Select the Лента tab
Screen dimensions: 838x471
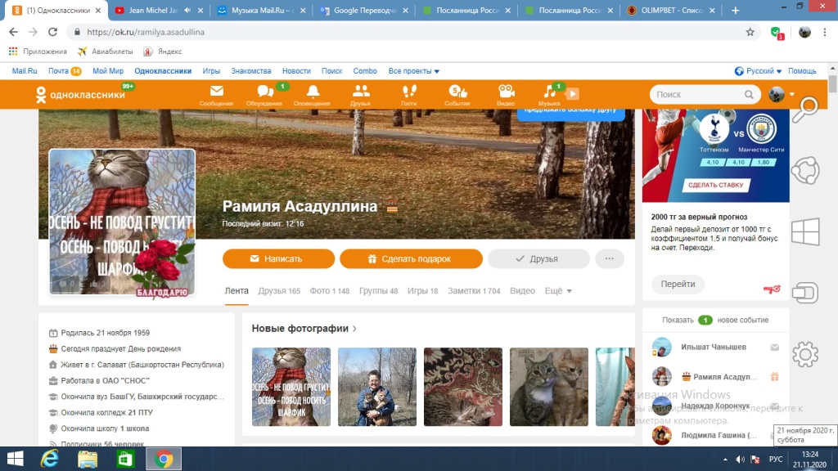(x=237, y=291)
